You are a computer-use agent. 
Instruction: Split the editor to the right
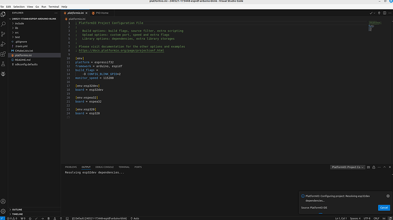click(384, 13)
